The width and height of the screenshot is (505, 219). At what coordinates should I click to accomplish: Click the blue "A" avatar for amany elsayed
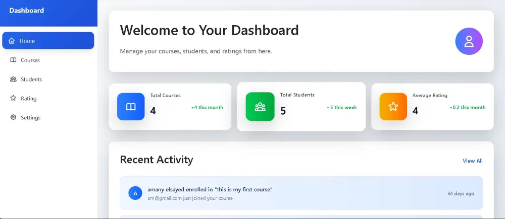135,193
